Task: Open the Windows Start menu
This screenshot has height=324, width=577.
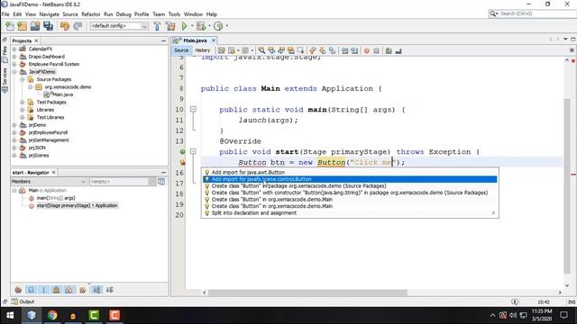Action: point(10,315)
